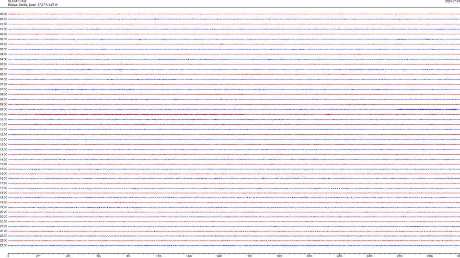Select the 03:00 time row label
Image resolution: width=460 pixels, height=258 pixels.
(3, 44)
